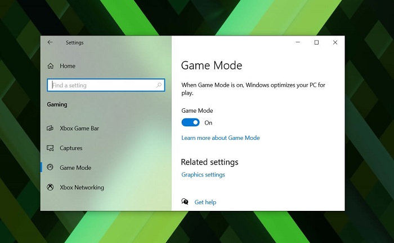Click the Get help link
The image size is (394, 243).
(205, 202)
